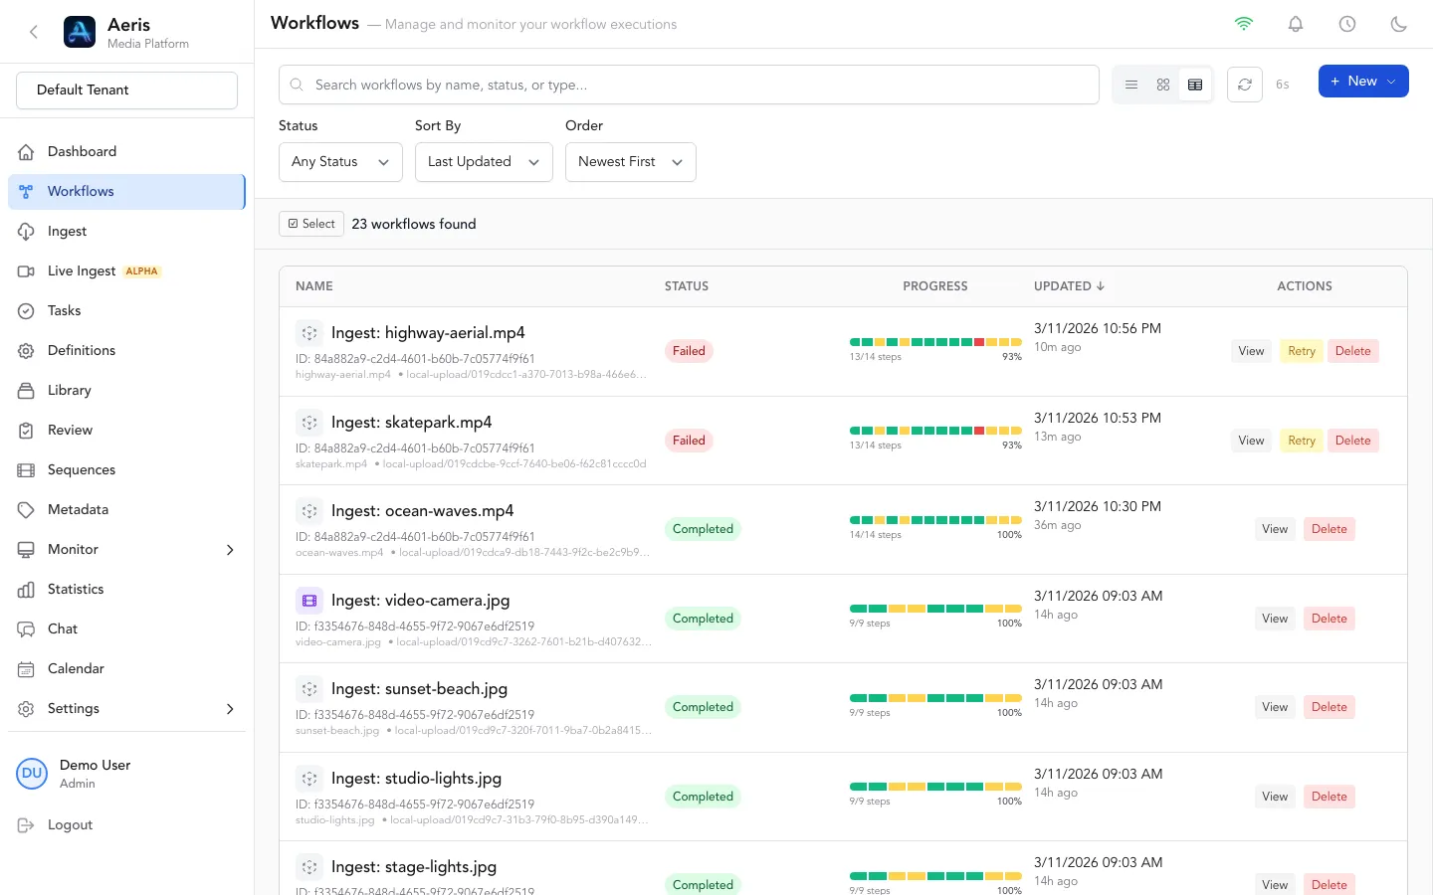Open the notifications bell

click(x=1296, y=24)
